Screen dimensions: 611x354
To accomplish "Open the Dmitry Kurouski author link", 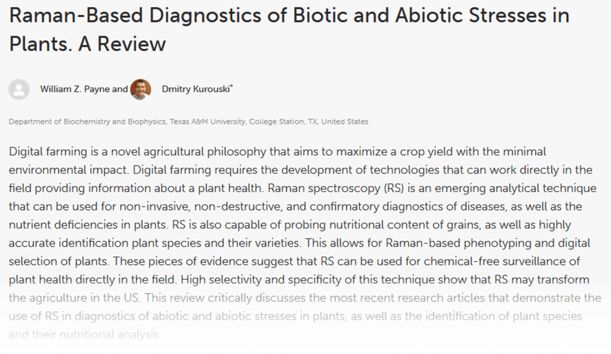I will [x=196, y=89].
